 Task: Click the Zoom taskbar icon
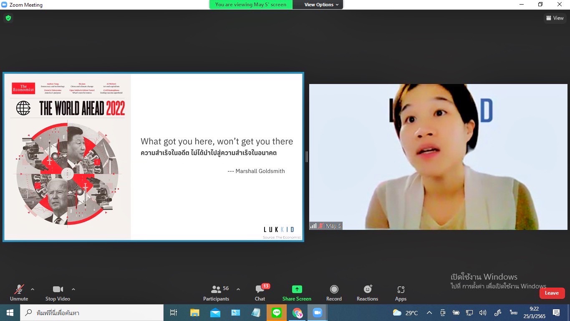318,313
